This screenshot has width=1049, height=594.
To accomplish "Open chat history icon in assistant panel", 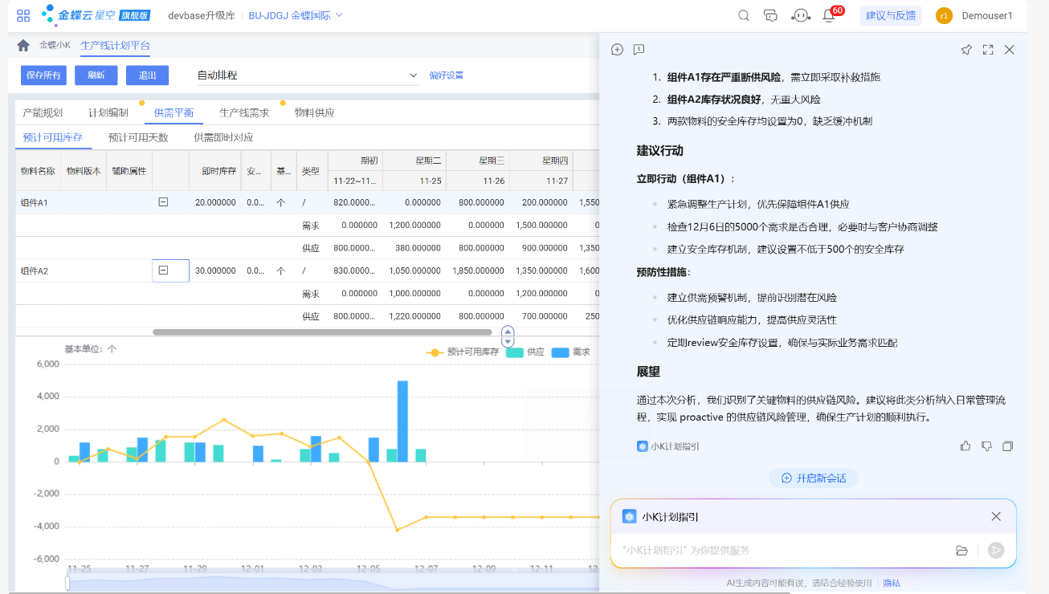I will click(639, 50).
